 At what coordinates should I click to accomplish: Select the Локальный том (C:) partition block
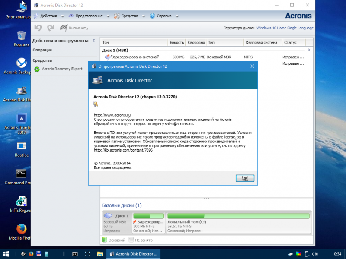(x=238, y=223)
